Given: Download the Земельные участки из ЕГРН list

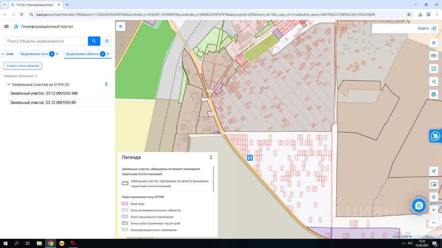Looking at the screenshot, I should pos(106,84).
